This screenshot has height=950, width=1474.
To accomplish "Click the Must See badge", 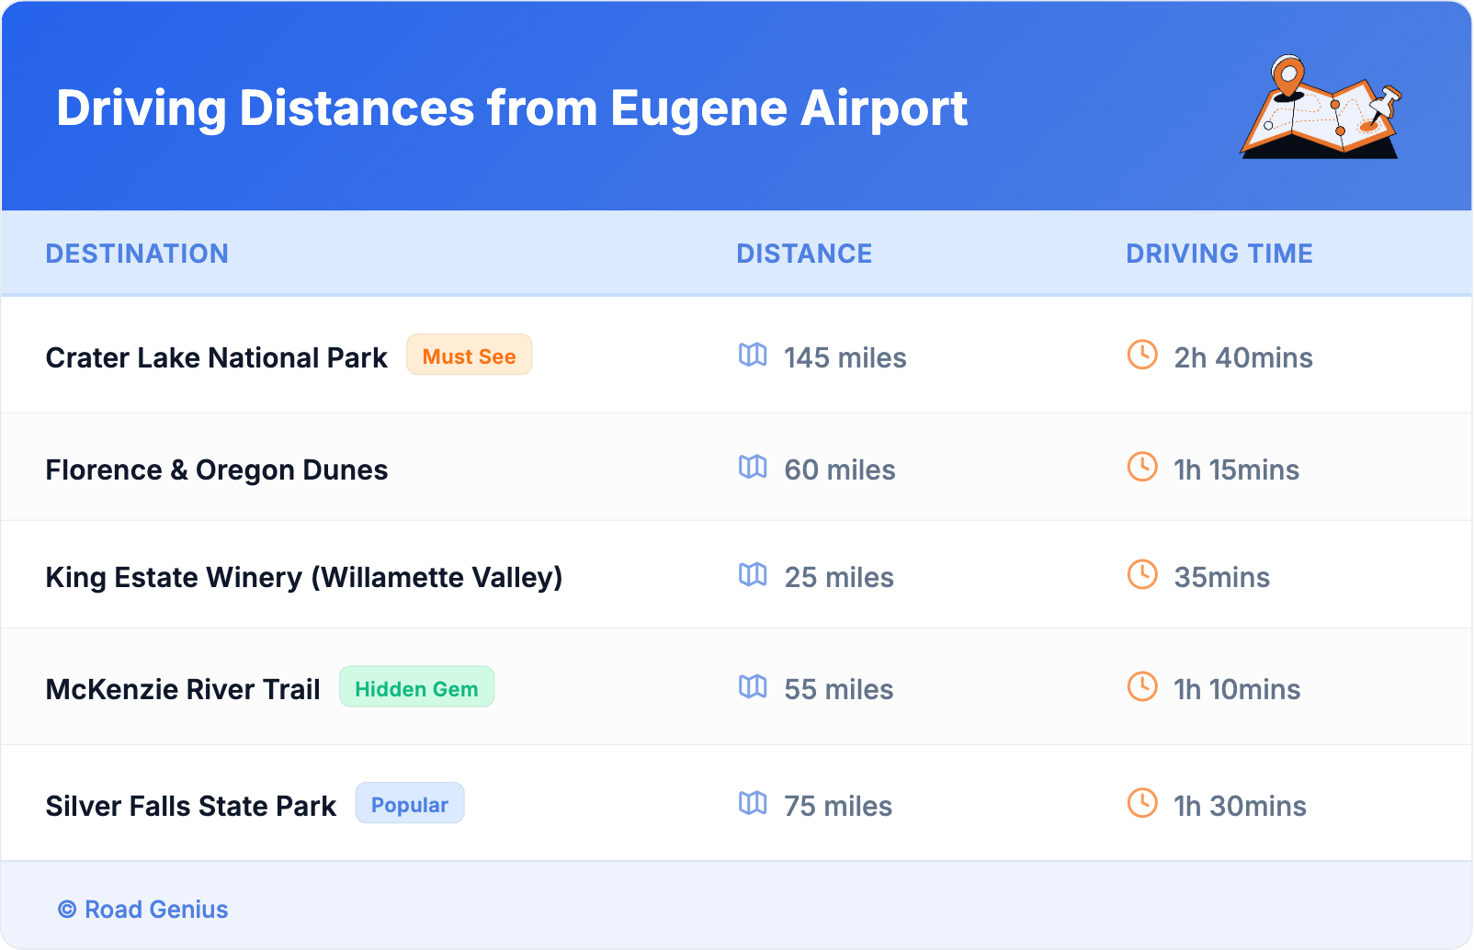I will (469, 356).
